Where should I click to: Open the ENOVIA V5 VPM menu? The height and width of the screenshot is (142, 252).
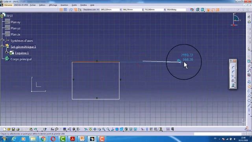(21, 5)
